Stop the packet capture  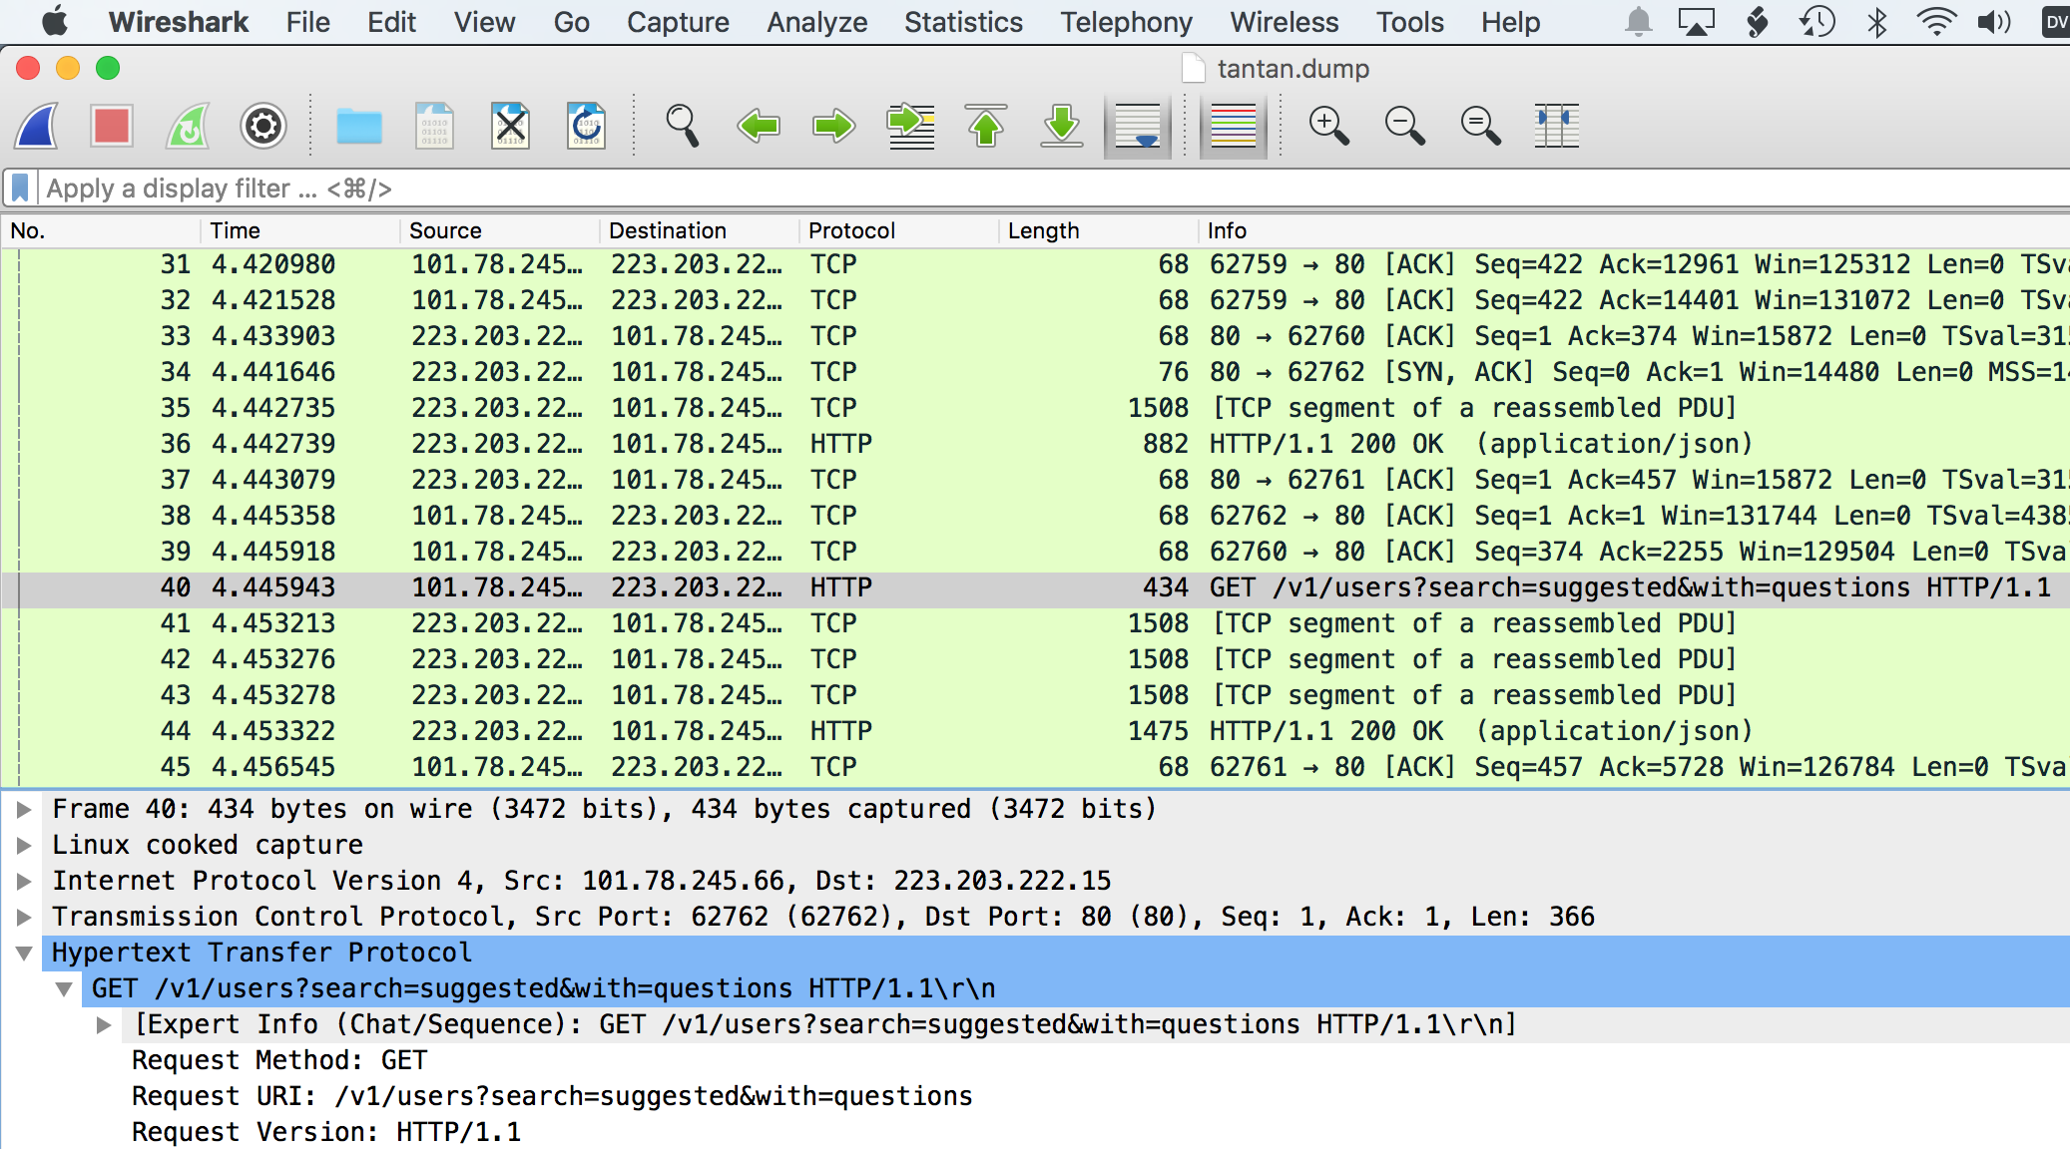tap(111, 126)
